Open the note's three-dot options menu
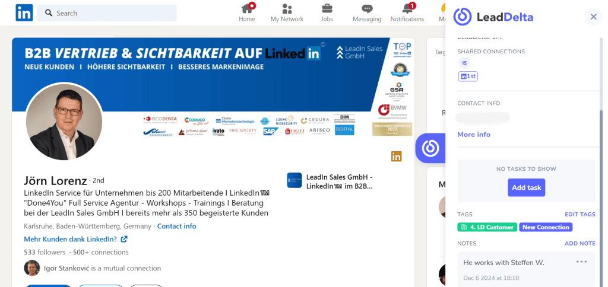Viewport: 608px width, 287px height. click(581, 262)
